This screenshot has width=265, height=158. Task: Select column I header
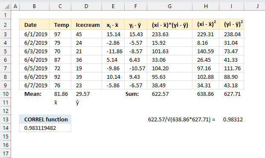click(231, 6)
